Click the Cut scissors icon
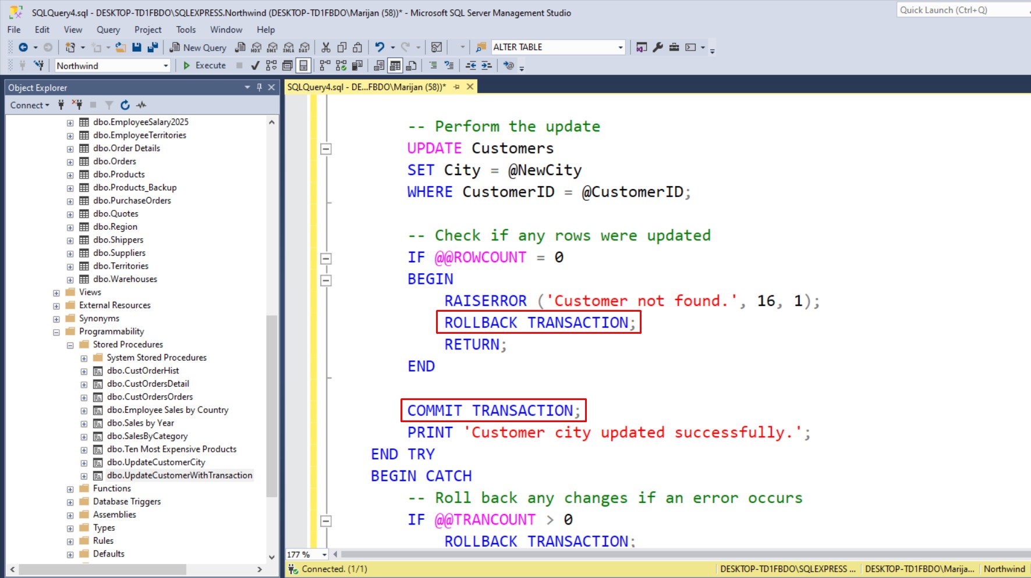 click(326, 48)
